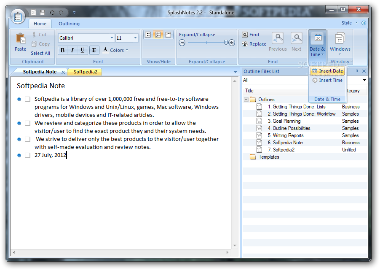
Task: Check the box for We strive to deliver item
Action: click(x=28, y=139)
